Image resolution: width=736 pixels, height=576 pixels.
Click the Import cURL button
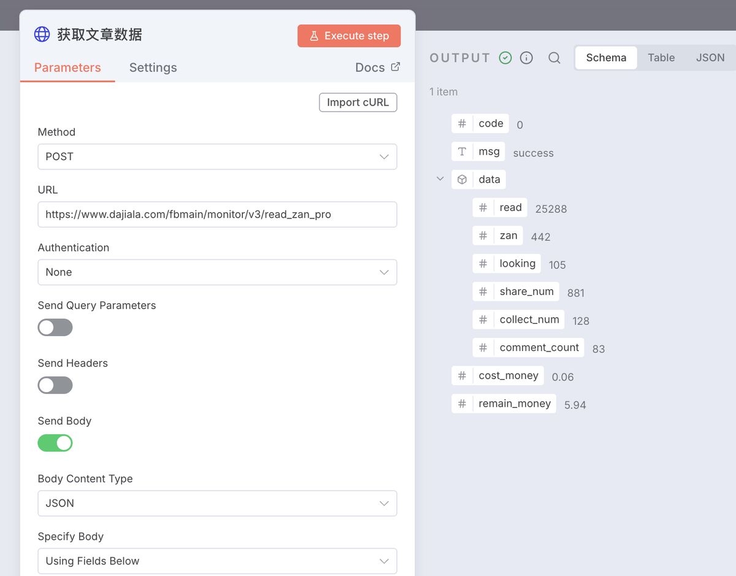pos(358,102)
